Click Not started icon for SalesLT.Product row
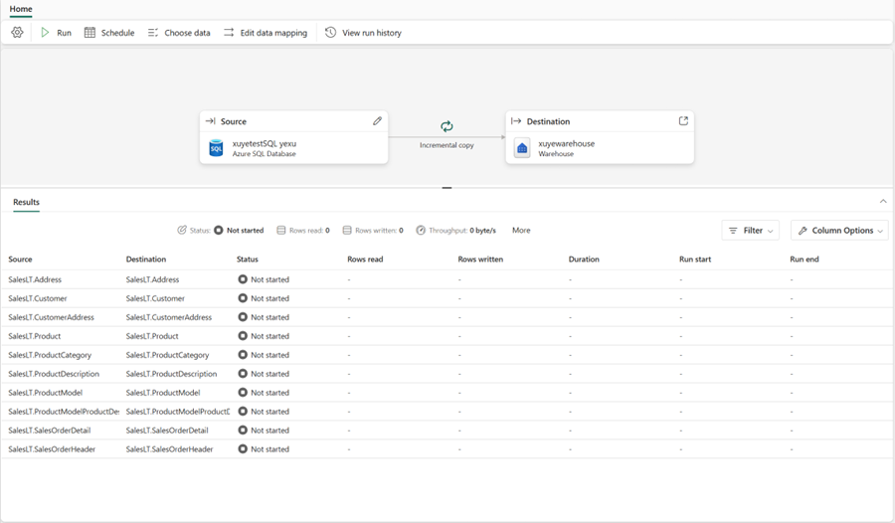Screen dimensions: 895x523 pyautogui.click(x=243, y=336)
